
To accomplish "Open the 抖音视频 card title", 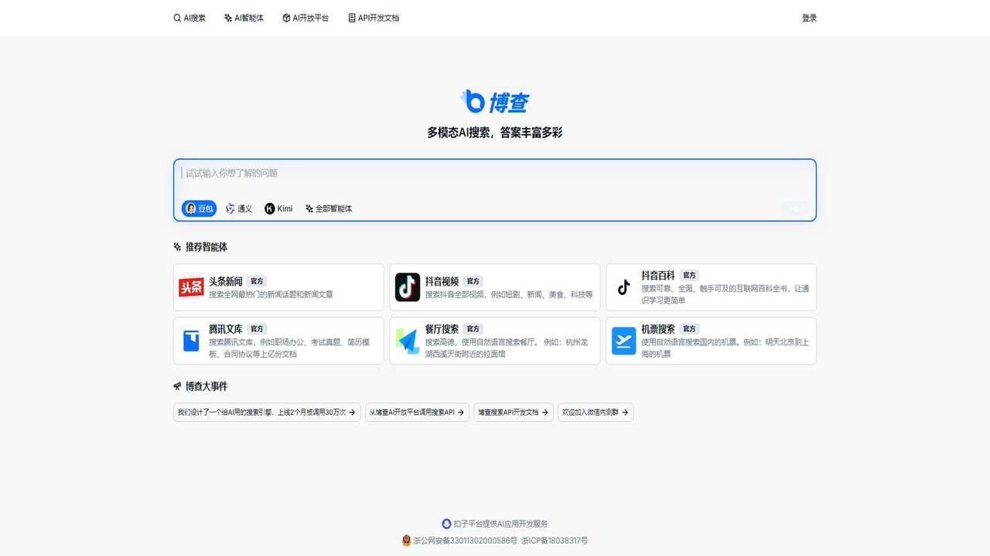I will tap(442, 281).
